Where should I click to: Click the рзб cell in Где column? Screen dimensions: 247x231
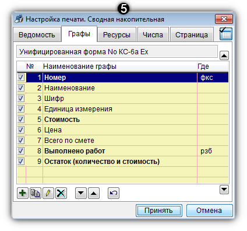[213, 151]
